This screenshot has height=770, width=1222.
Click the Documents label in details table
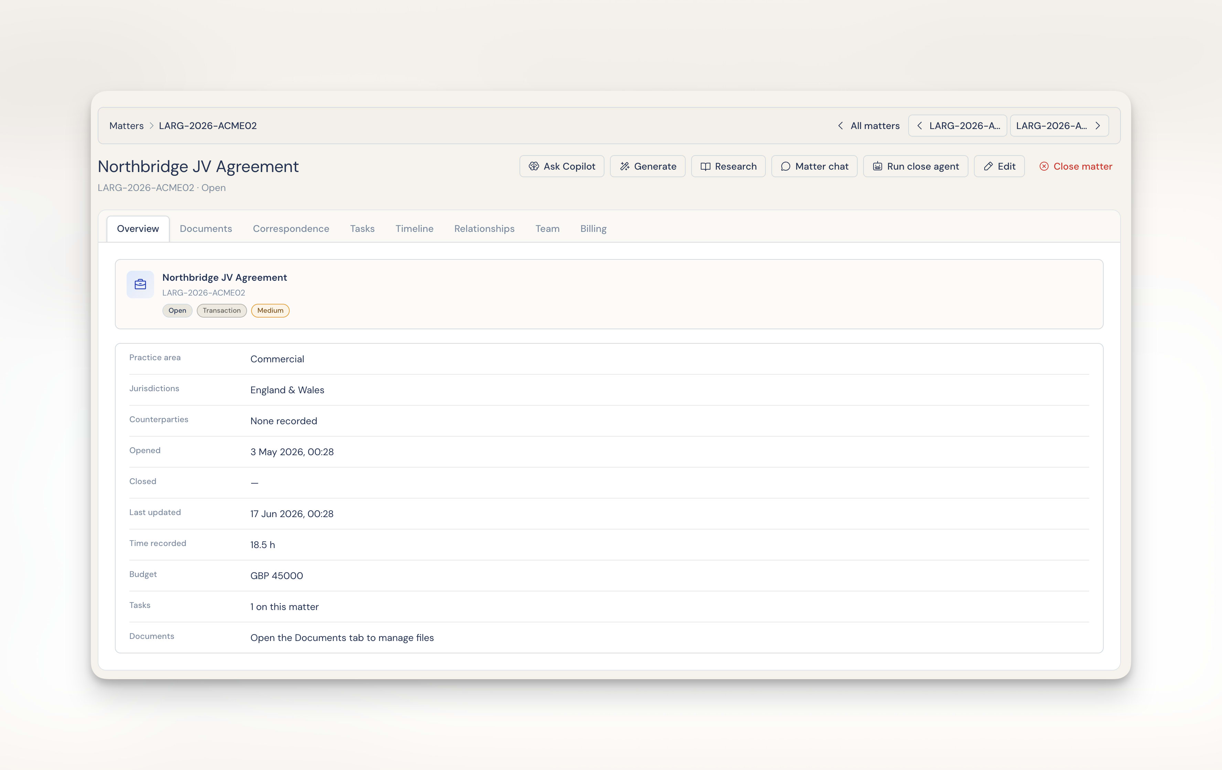click(152, 636)
